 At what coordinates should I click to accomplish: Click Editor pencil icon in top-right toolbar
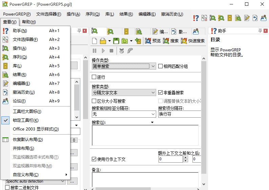click(x=247, y=18)
